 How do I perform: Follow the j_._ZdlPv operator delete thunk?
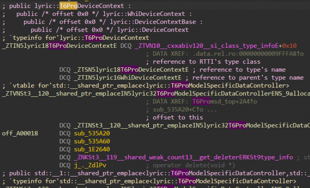tap(90, 165)
